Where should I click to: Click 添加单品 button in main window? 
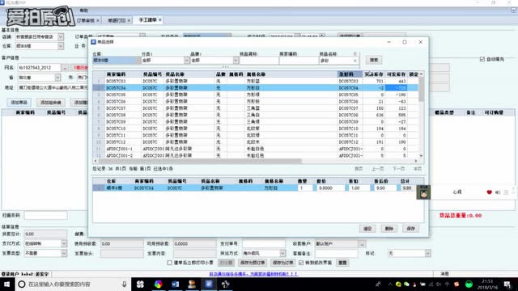(19, 103)
